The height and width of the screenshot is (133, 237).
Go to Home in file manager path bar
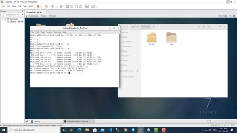click(136, 27)
